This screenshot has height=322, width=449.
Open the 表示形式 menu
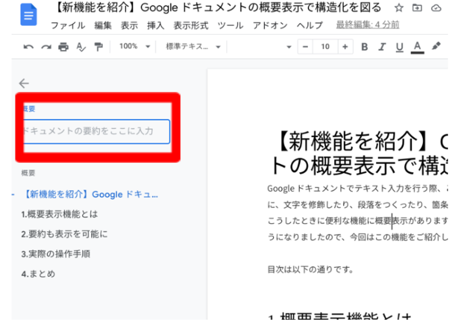[x=191, y=25]
